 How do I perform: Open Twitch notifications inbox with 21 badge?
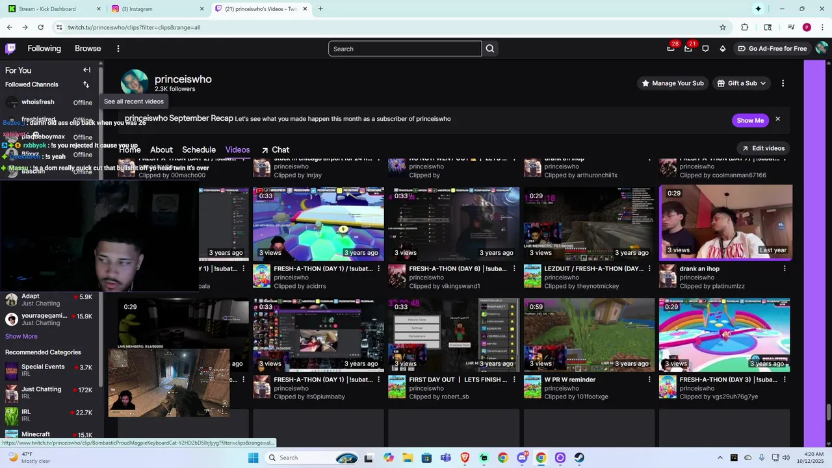tap(688, 48)
